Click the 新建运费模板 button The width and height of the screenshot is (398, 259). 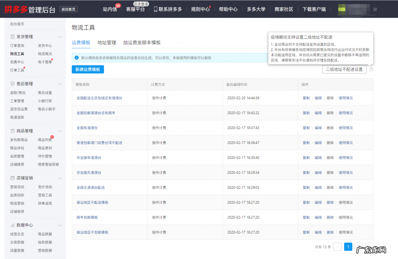88,69
